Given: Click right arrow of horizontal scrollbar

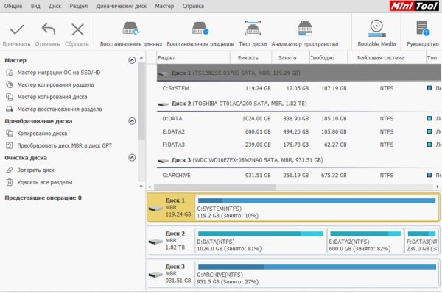Looking at the screenshot, I should click(438, 187).
